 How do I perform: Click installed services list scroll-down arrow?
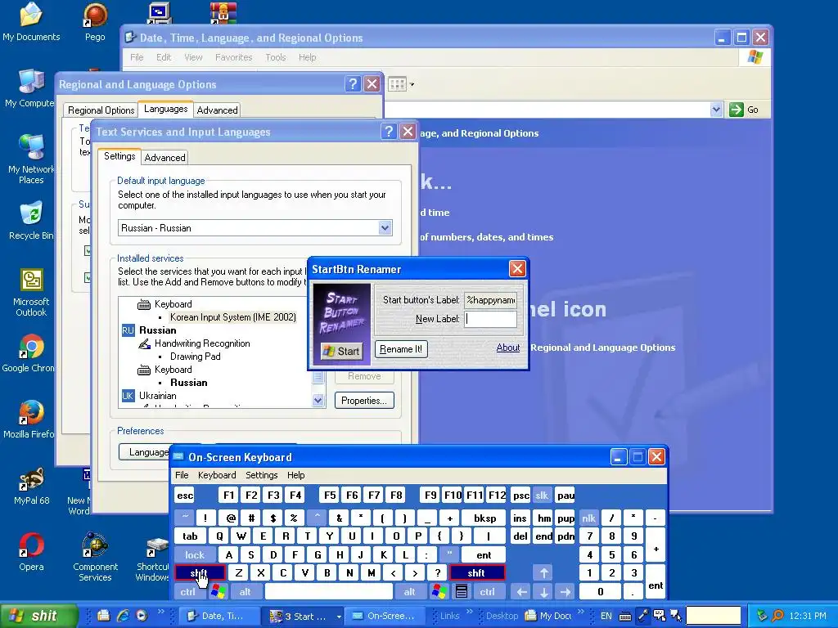(x=318, y=401)
